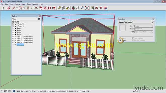166x93 pixels.
Task: Toggle the Cast Shadows checkbox
Action: point(133,38)
